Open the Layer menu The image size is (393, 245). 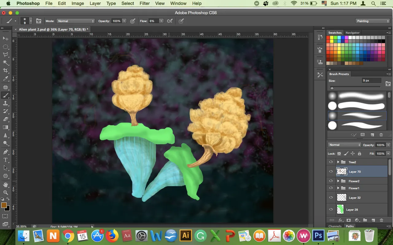[95, 3]
